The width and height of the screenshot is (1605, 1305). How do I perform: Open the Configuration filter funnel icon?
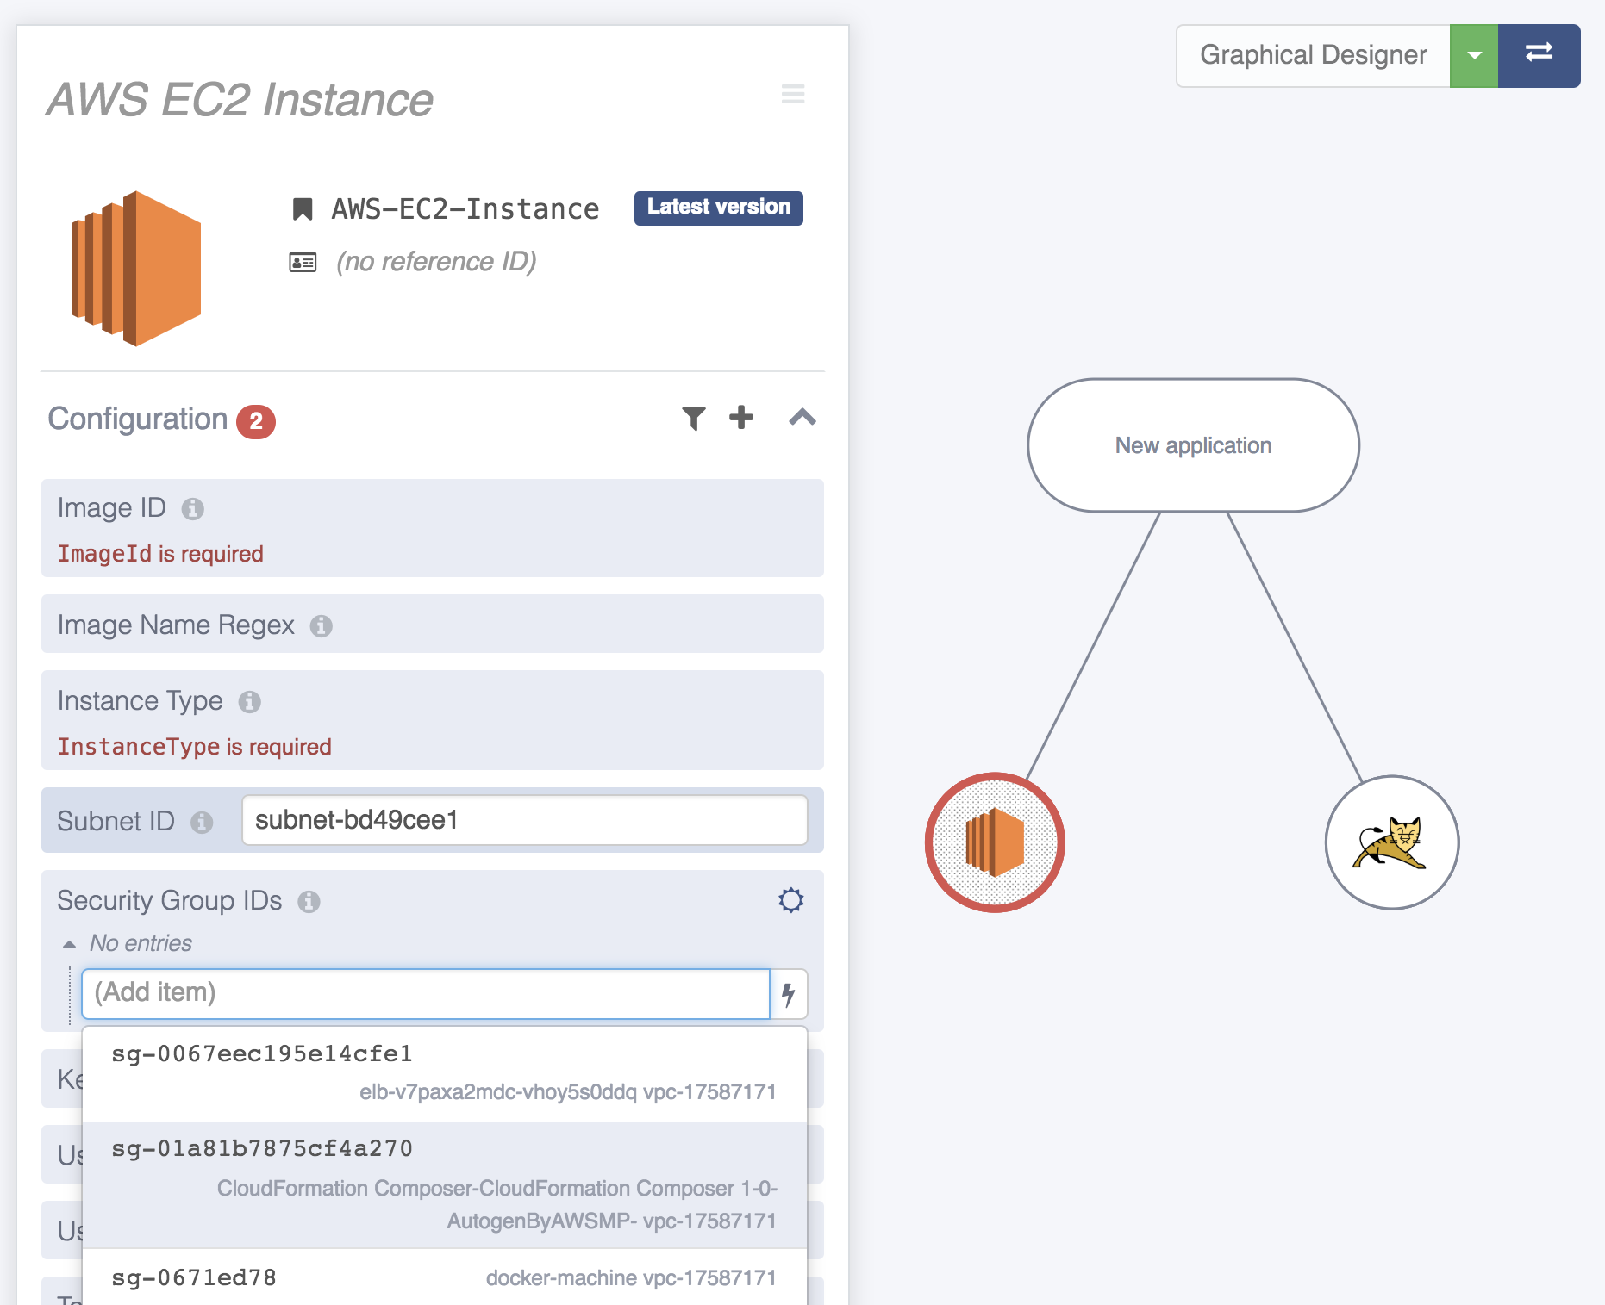pyautogui.click(x=694, y=418)
